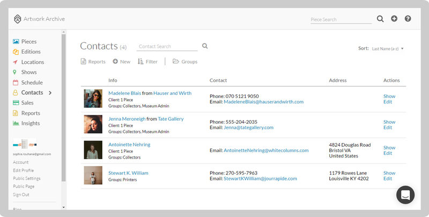The width and height of the screenshot is (429, 217).
Task: Open Insights in the sidebar
Action: click(x=30, y=123)
